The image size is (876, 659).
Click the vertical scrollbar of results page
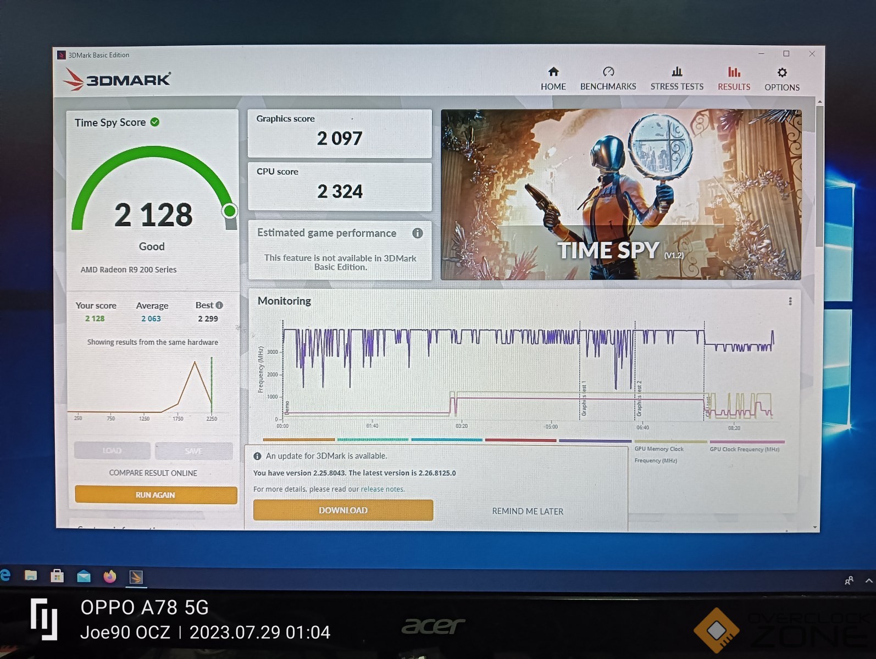coord(819,176)
